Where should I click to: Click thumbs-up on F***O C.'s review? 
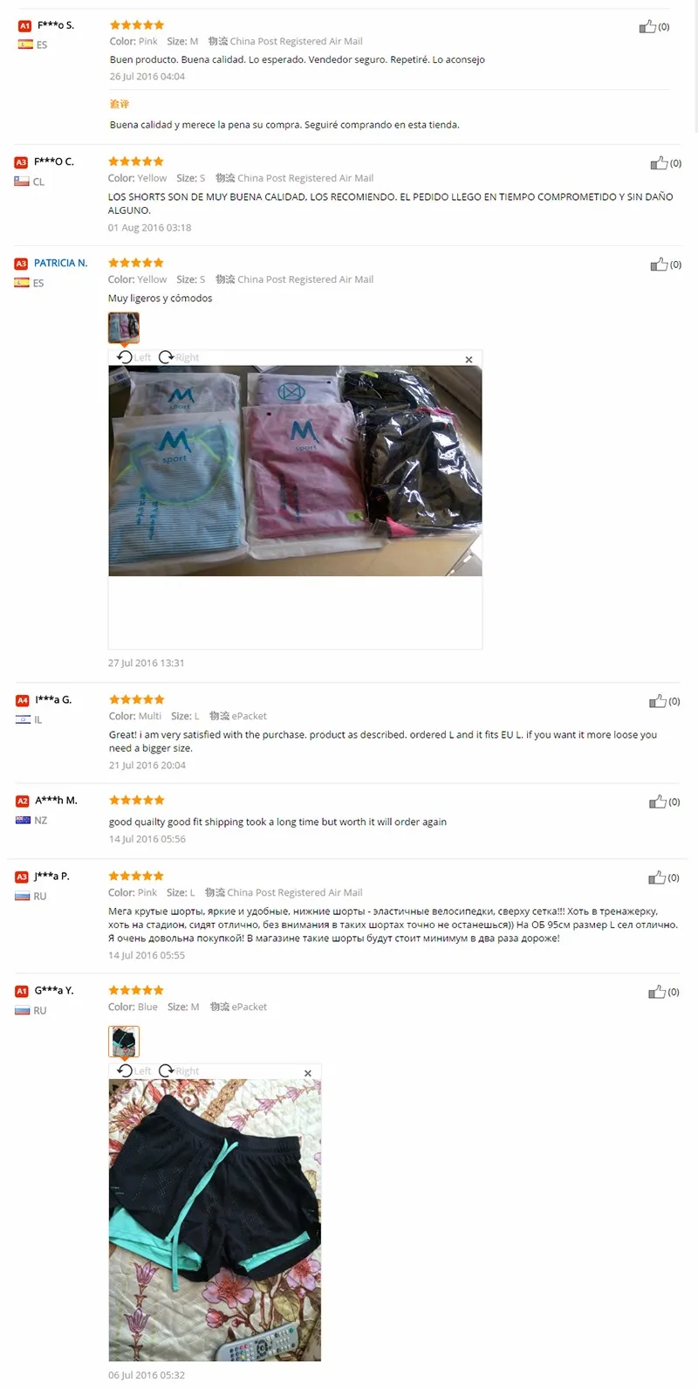point(659,162)
